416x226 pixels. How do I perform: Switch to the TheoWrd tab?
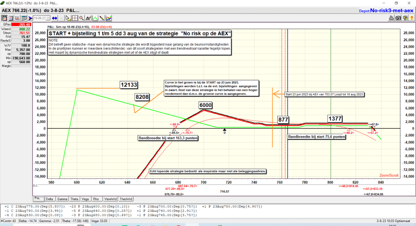tap(126, 199)
